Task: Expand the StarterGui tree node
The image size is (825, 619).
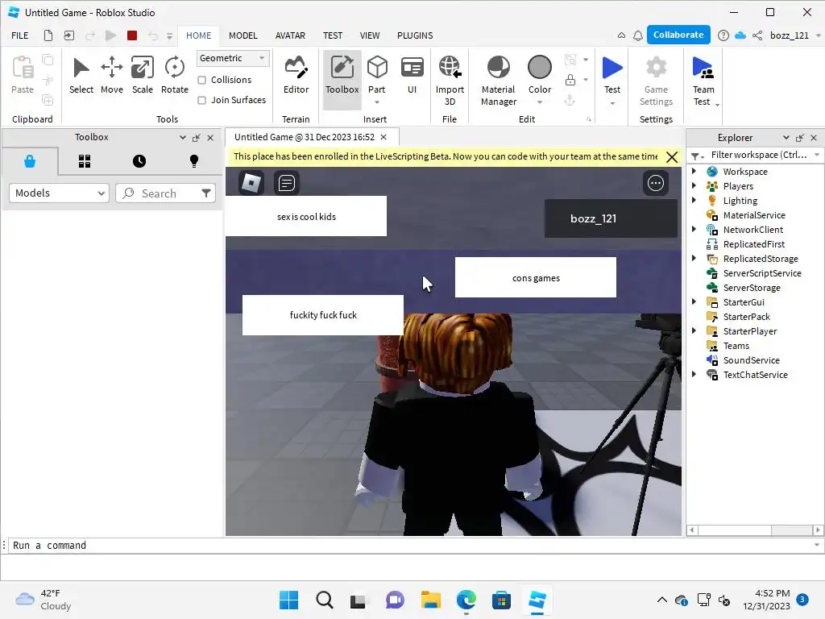Action: click(694, 301)
